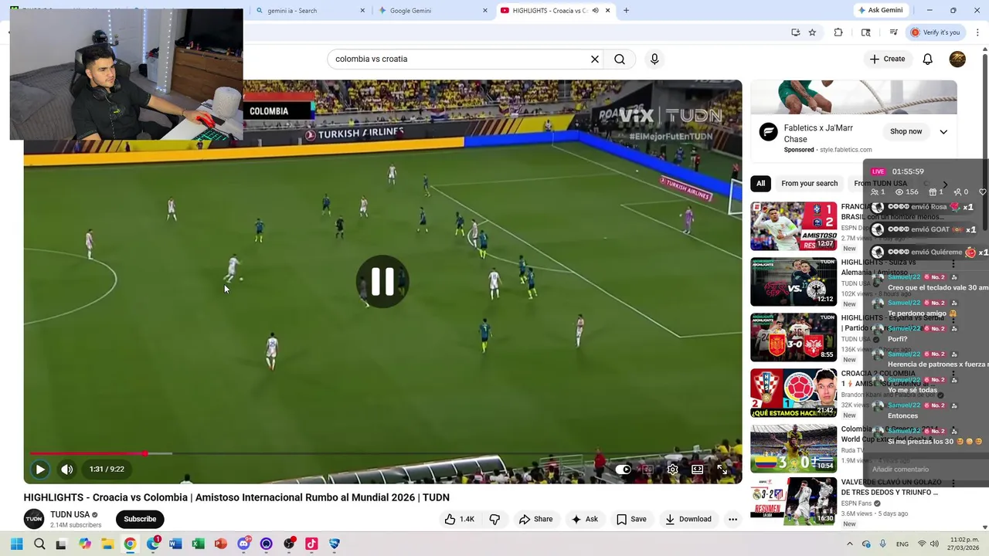Image resolution: width=989 pixels, height=556 pixels.
Task: Open PowerPoint from taskbar
Action: (221, 544)
